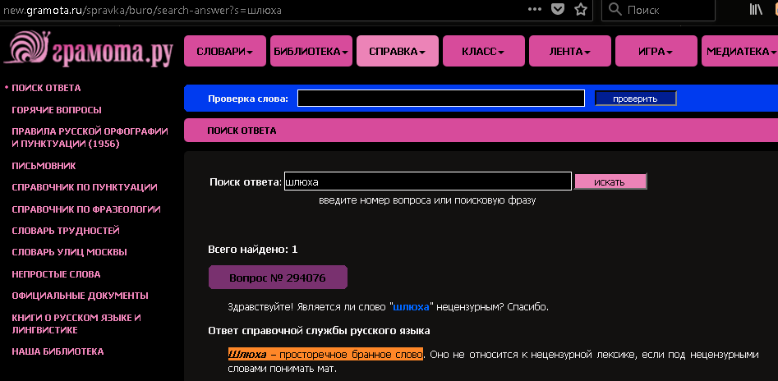Open ПИСЬМОВНИК sidebar link
The image size is (778, 381).
[45, 165]
